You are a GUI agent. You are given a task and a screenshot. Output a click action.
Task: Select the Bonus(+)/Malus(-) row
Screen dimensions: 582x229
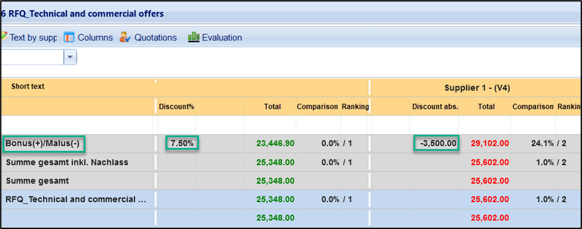[x=291, y=143]
